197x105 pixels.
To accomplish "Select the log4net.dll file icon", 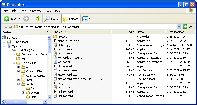I will (x=55, y=62).
